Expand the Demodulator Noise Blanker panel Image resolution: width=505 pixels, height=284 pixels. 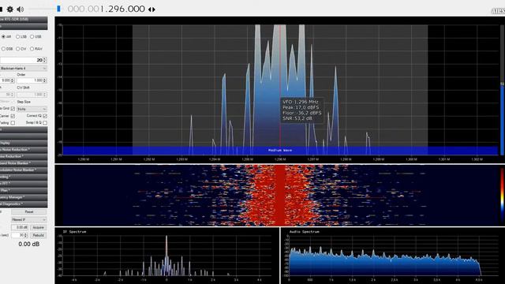[x=24, y=170]
